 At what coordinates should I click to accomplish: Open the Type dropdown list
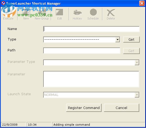coord(117,40)
